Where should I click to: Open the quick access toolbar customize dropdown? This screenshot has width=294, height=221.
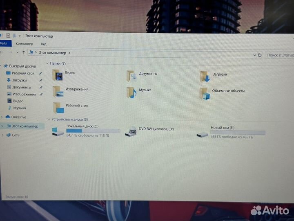click(x=20, y=36)
